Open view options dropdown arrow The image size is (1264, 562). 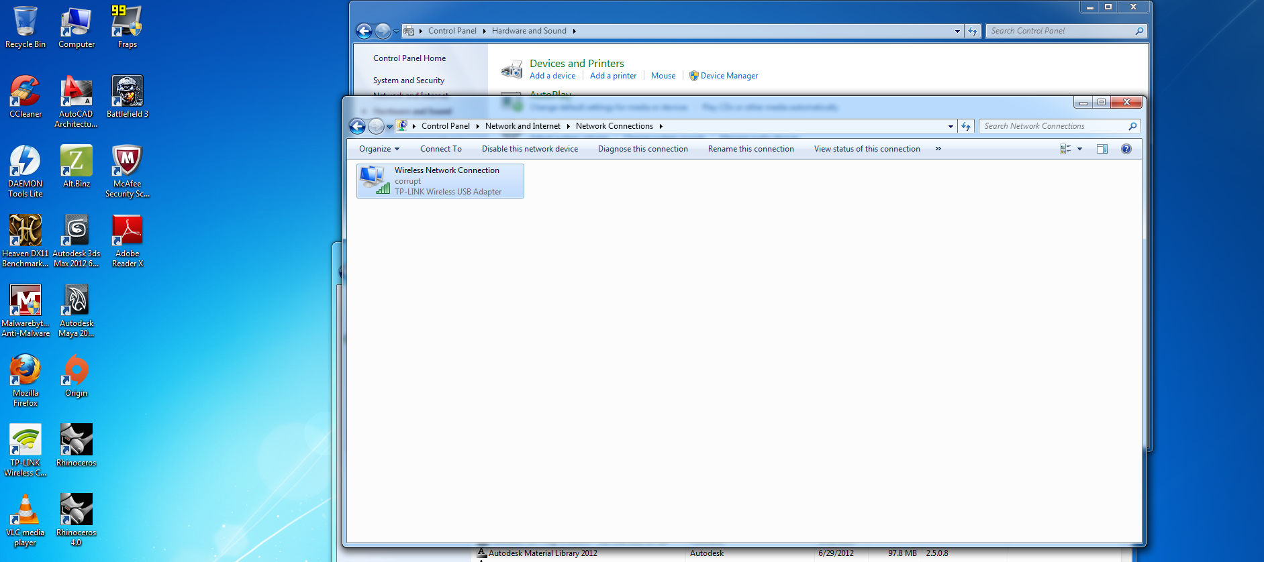pos(1080,149)
